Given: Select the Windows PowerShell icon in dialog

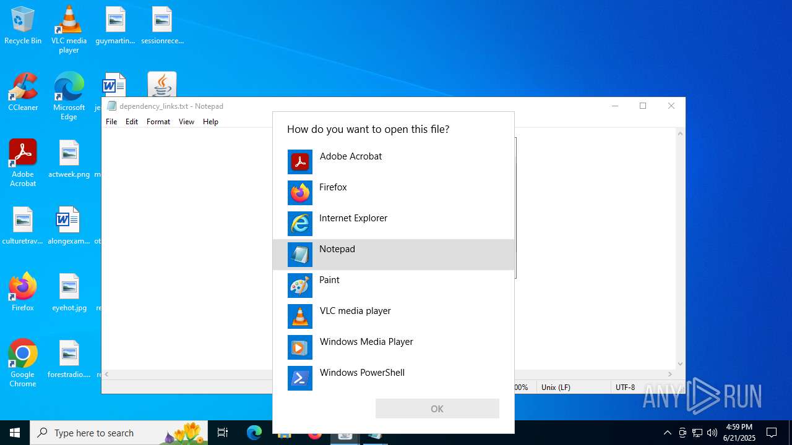Looking at the screenshot, I should pyautogui.click(x=300, y=378).
